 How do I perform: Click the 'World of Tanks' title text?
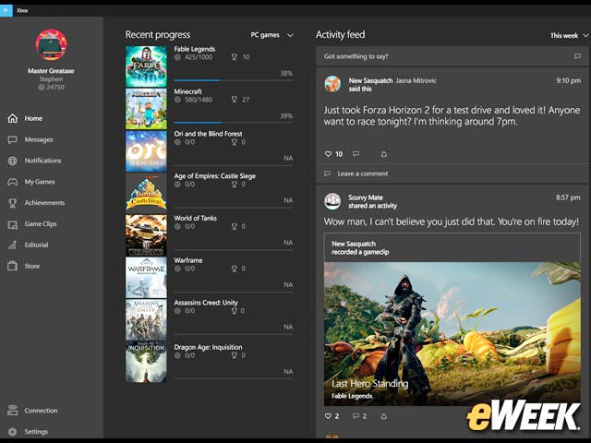click(x=195, y=218)
